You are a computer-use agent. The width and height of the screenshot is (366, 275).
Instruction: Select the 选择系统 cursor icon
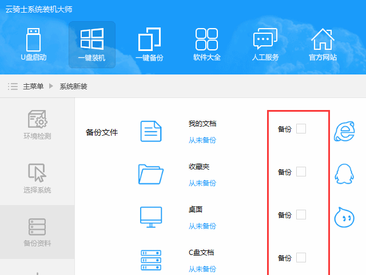point(37,172)
